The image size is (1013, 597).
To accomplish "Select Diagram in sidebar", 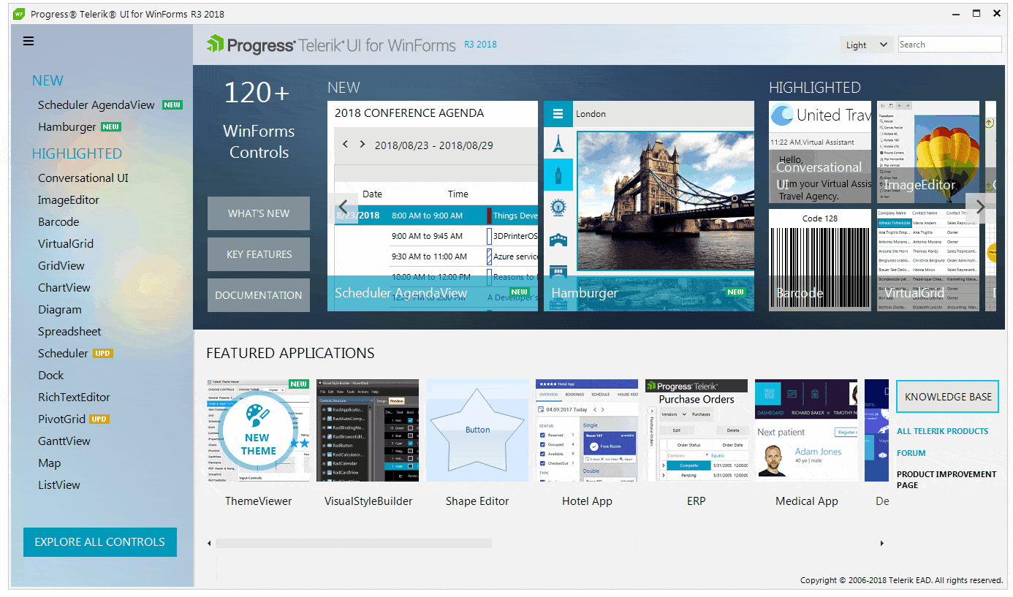I will click(x=60, y=310).
